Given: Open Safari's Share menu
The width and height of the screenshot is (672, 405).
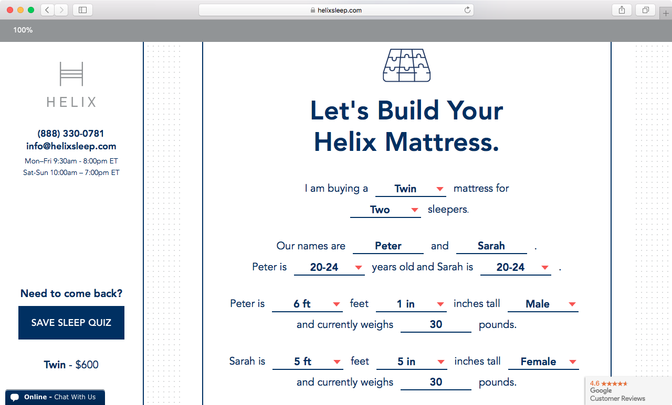Looking at the screenshot, I should tap(622, 10).
